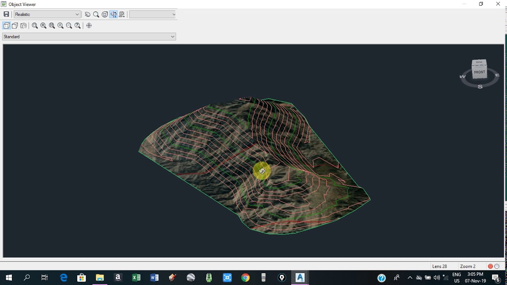Toggle the highlighted constrained orbit icon
Viewport: 507px width, 285px height.
tap(114, 14)
